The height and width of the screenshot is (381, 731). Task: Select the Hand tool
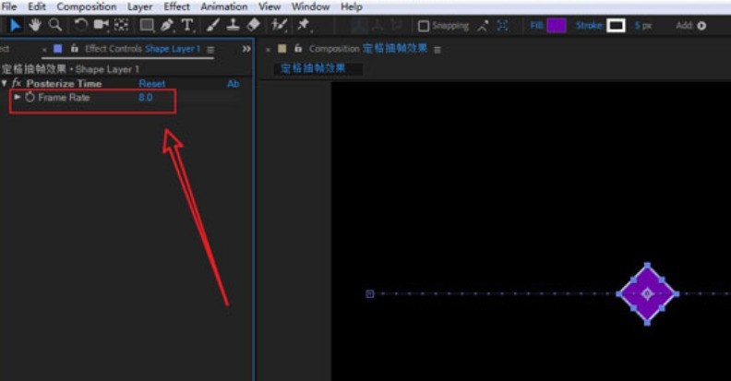[x=35, y=25]
